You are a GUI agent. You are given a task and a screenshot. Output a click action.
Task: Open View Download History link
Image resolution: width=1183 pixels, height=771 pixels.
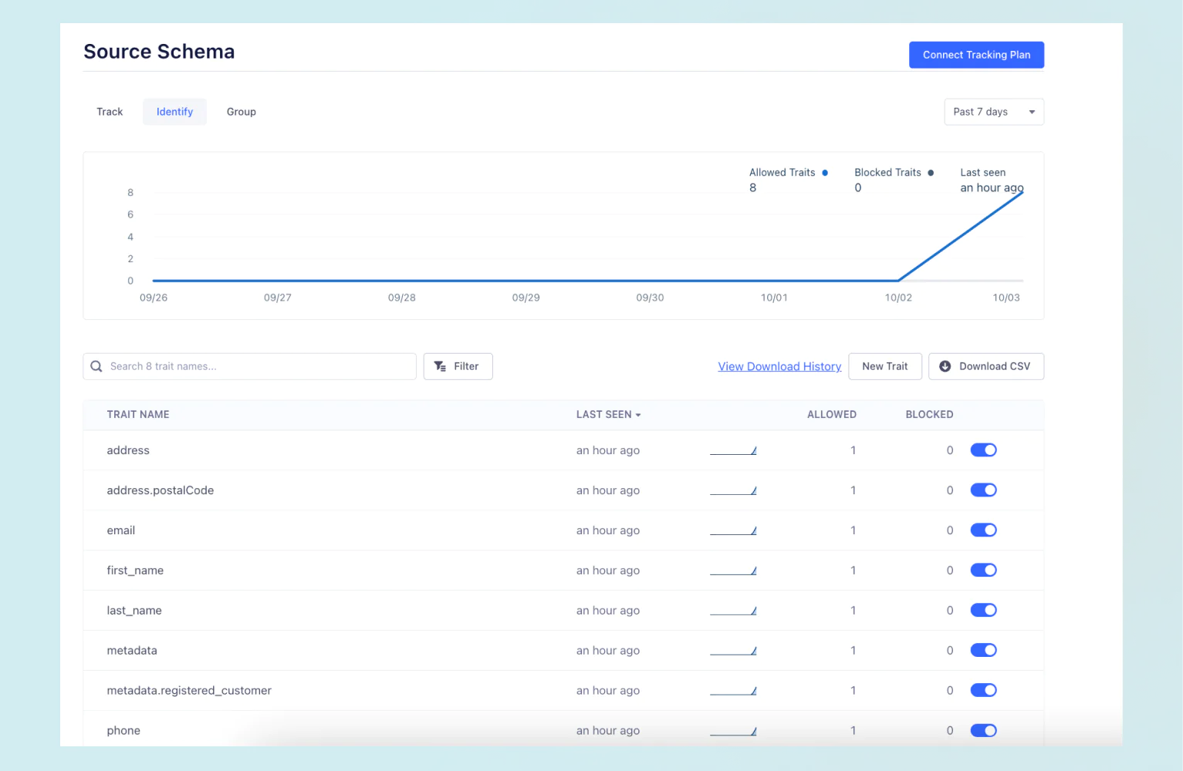[x=779, y=366]
